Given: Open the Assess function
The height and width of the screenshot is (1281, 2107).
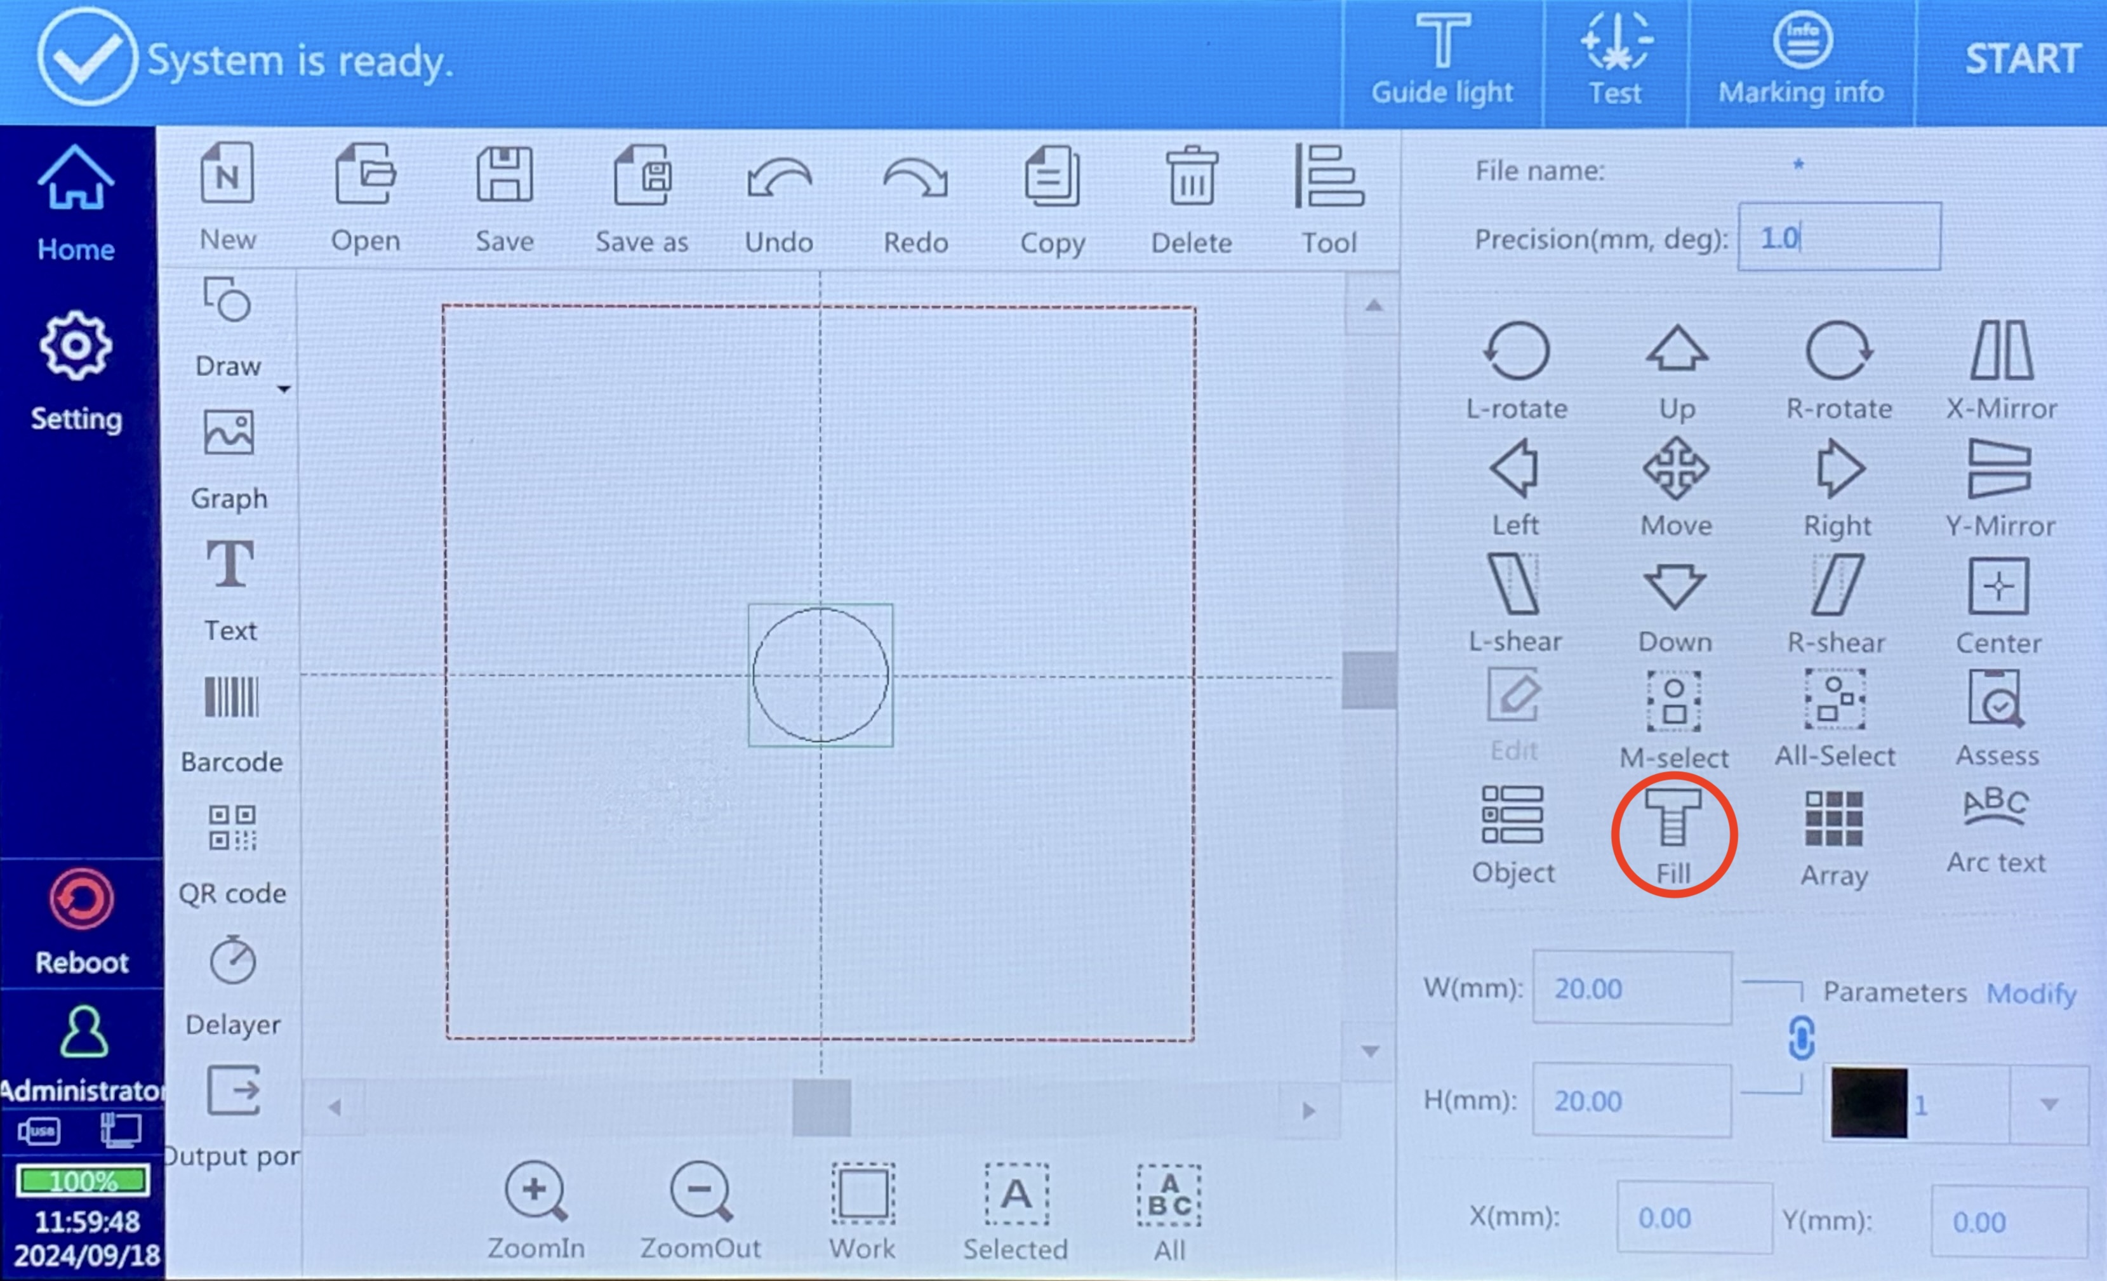Looking at the screenshot, I should 1998,719.
